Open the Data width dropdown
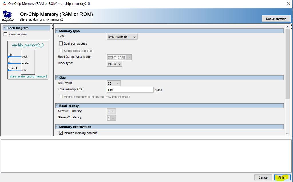This screenshot has width=293, height=182. click(x=114, y=84)
